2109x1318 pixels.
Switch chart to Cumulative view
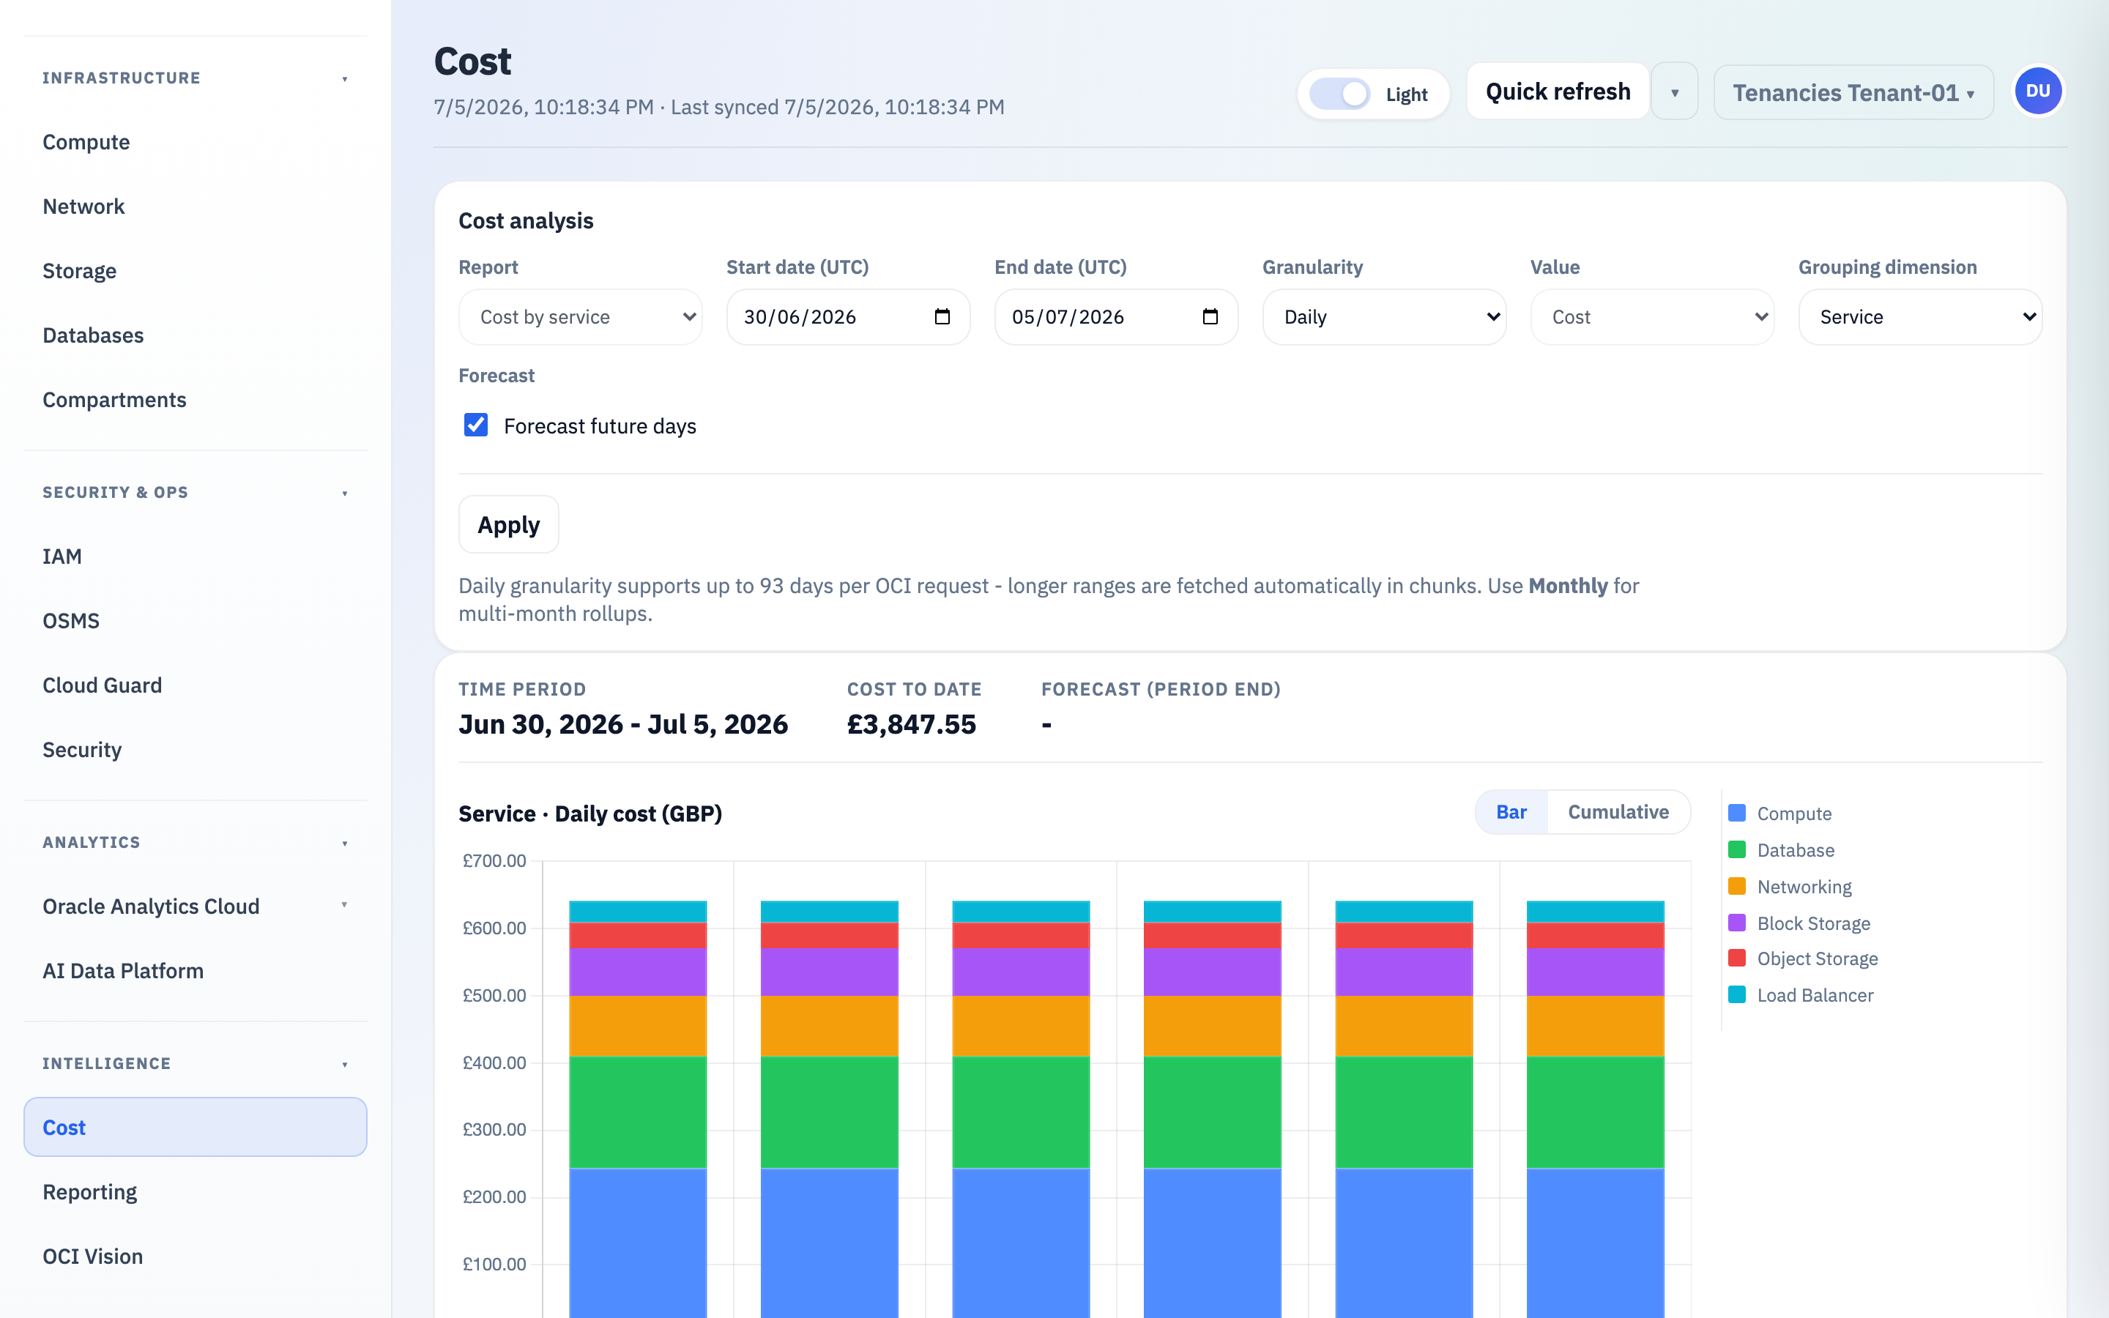[1618, 813]
